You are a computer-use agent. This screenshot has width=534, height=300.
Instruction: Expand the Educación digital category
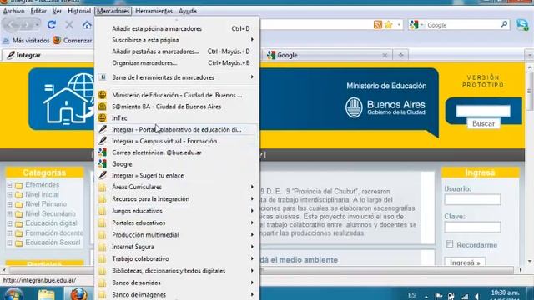pos(9,223)
